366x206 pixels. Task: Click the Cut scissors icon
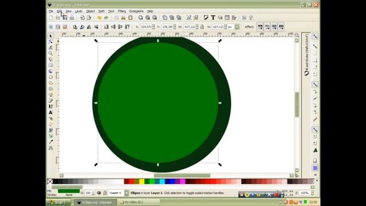pos(124,18)
